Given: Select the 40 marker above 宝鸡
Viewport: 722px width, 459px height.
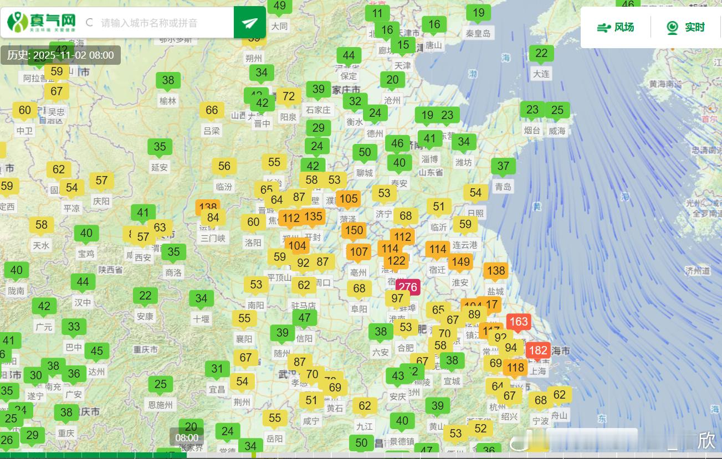Looking at the screenshot, I should 86,234.
